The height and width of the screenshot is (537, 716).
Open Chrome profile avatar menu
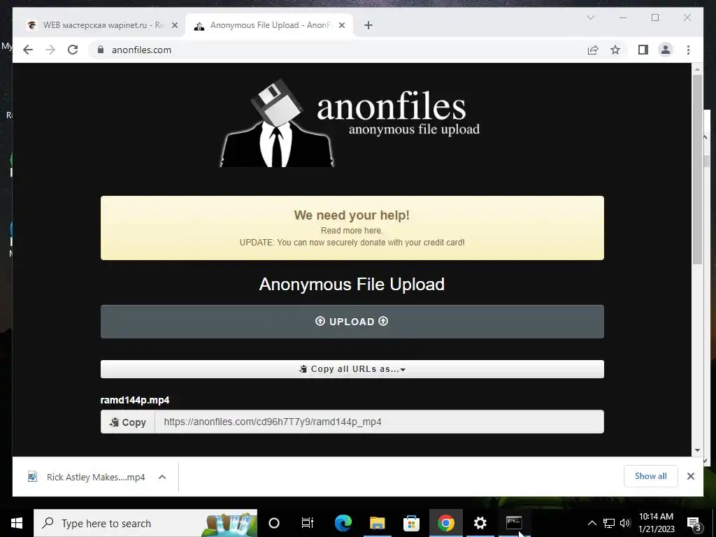point(666,50)
